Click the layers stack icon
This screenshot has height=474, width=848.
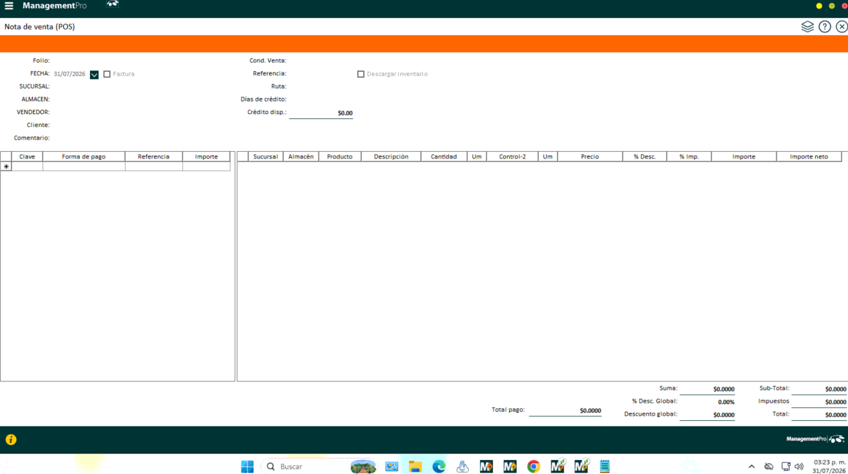[x=808, y=27]
